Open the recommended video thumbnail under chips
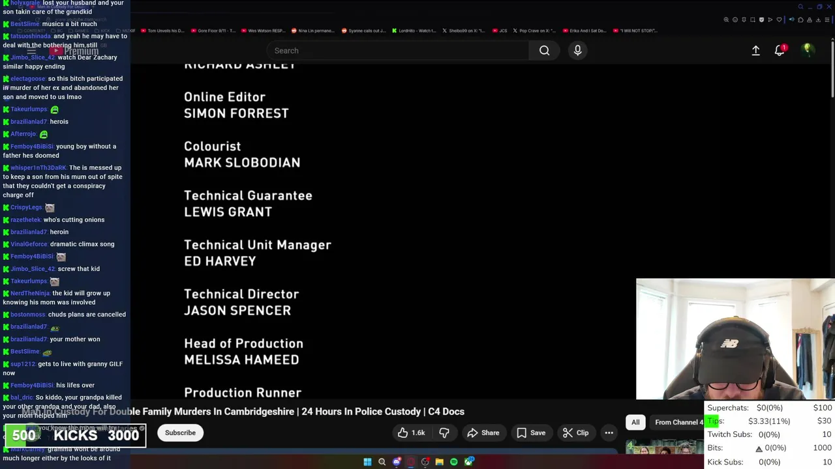Image resolution: width=835 pixels, height=469 pixels. (x=664, y=447)
